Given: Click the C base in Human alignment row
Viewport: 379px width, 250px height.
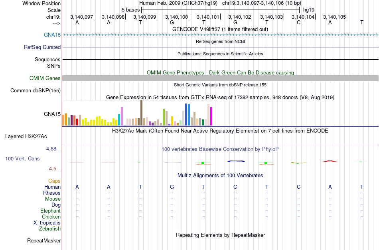Looking at the screenshot, I should pos(298,187).
